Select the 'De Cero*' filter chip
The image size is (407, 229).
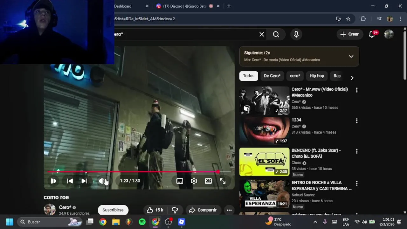click(x=272, y=76)
